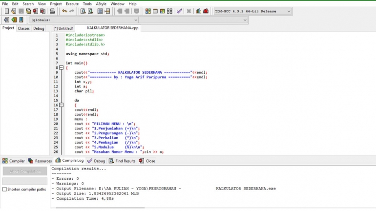Open the Resources bottom panel tab

[x=40, y=161]
